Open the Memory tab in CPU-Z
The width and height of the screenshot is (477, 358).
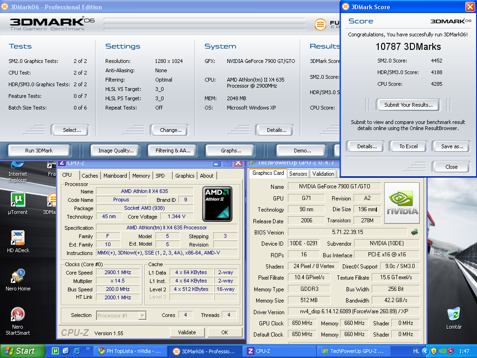click(141, 176)
